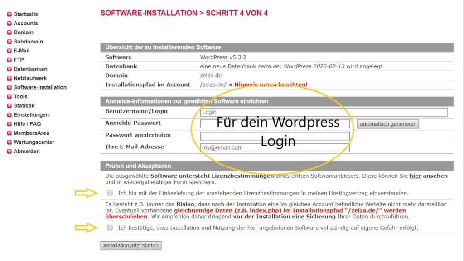
Task: Click the Datenbank description text
Action: coord(291,66)
